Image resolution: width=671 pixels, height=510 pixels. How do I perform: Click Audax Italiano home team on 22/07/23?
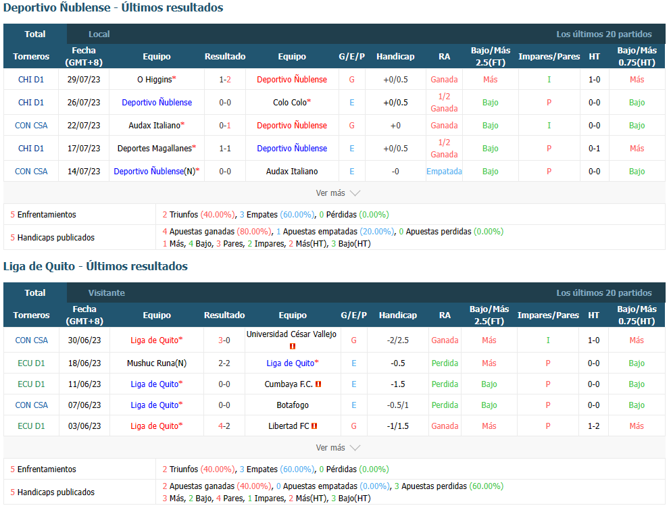coord(155,126)
